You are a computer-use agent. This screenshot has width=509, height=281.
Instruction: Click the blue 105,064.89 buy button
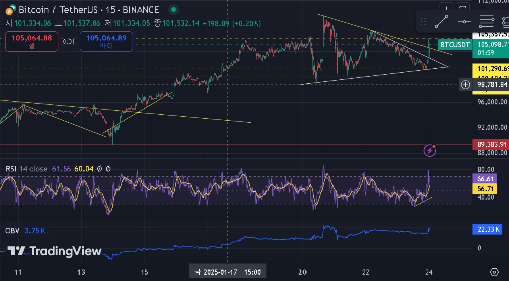coord(106,42)
